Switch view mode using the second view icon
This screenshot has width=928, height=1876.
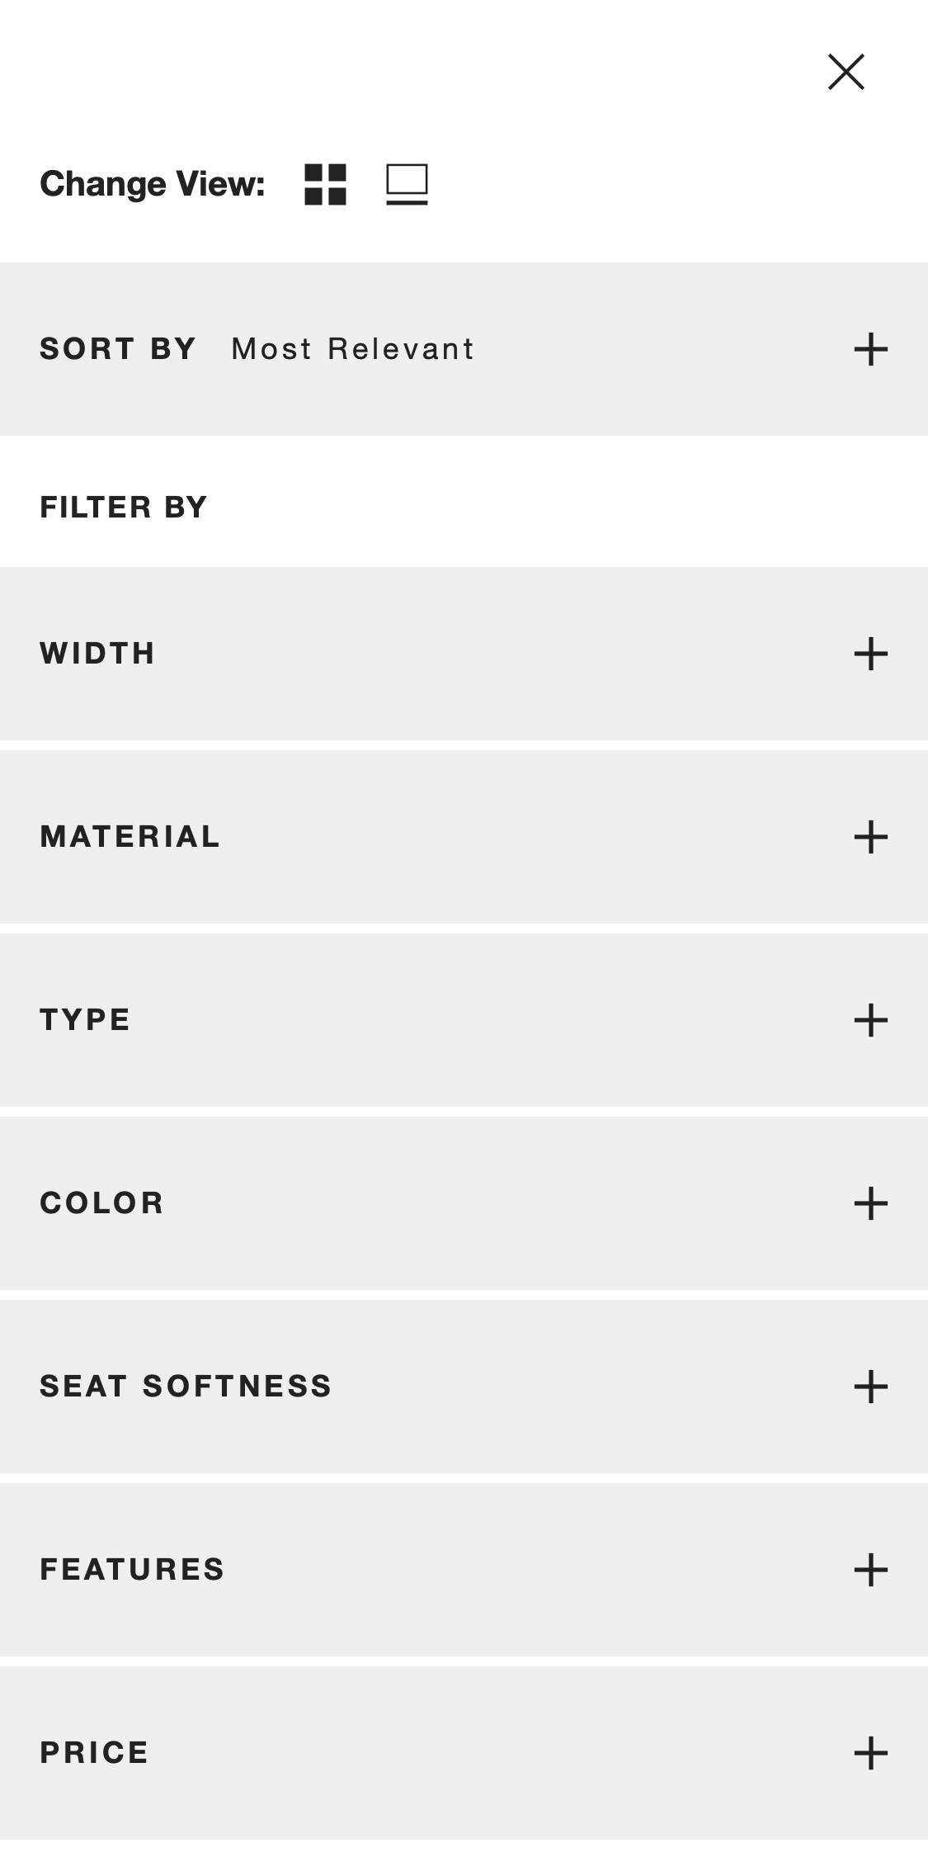click(x=407, y=185)
